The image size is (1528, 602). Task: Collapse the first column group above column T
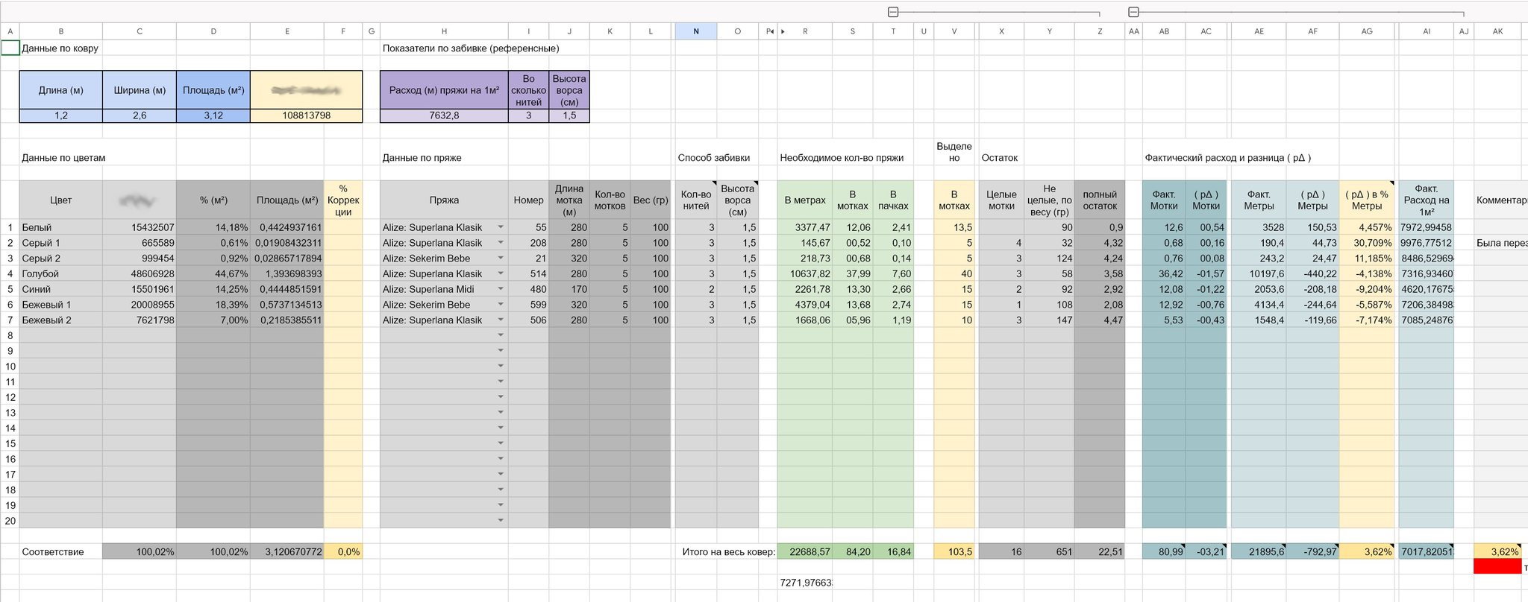pyautogui.click(x=893, y=12)
